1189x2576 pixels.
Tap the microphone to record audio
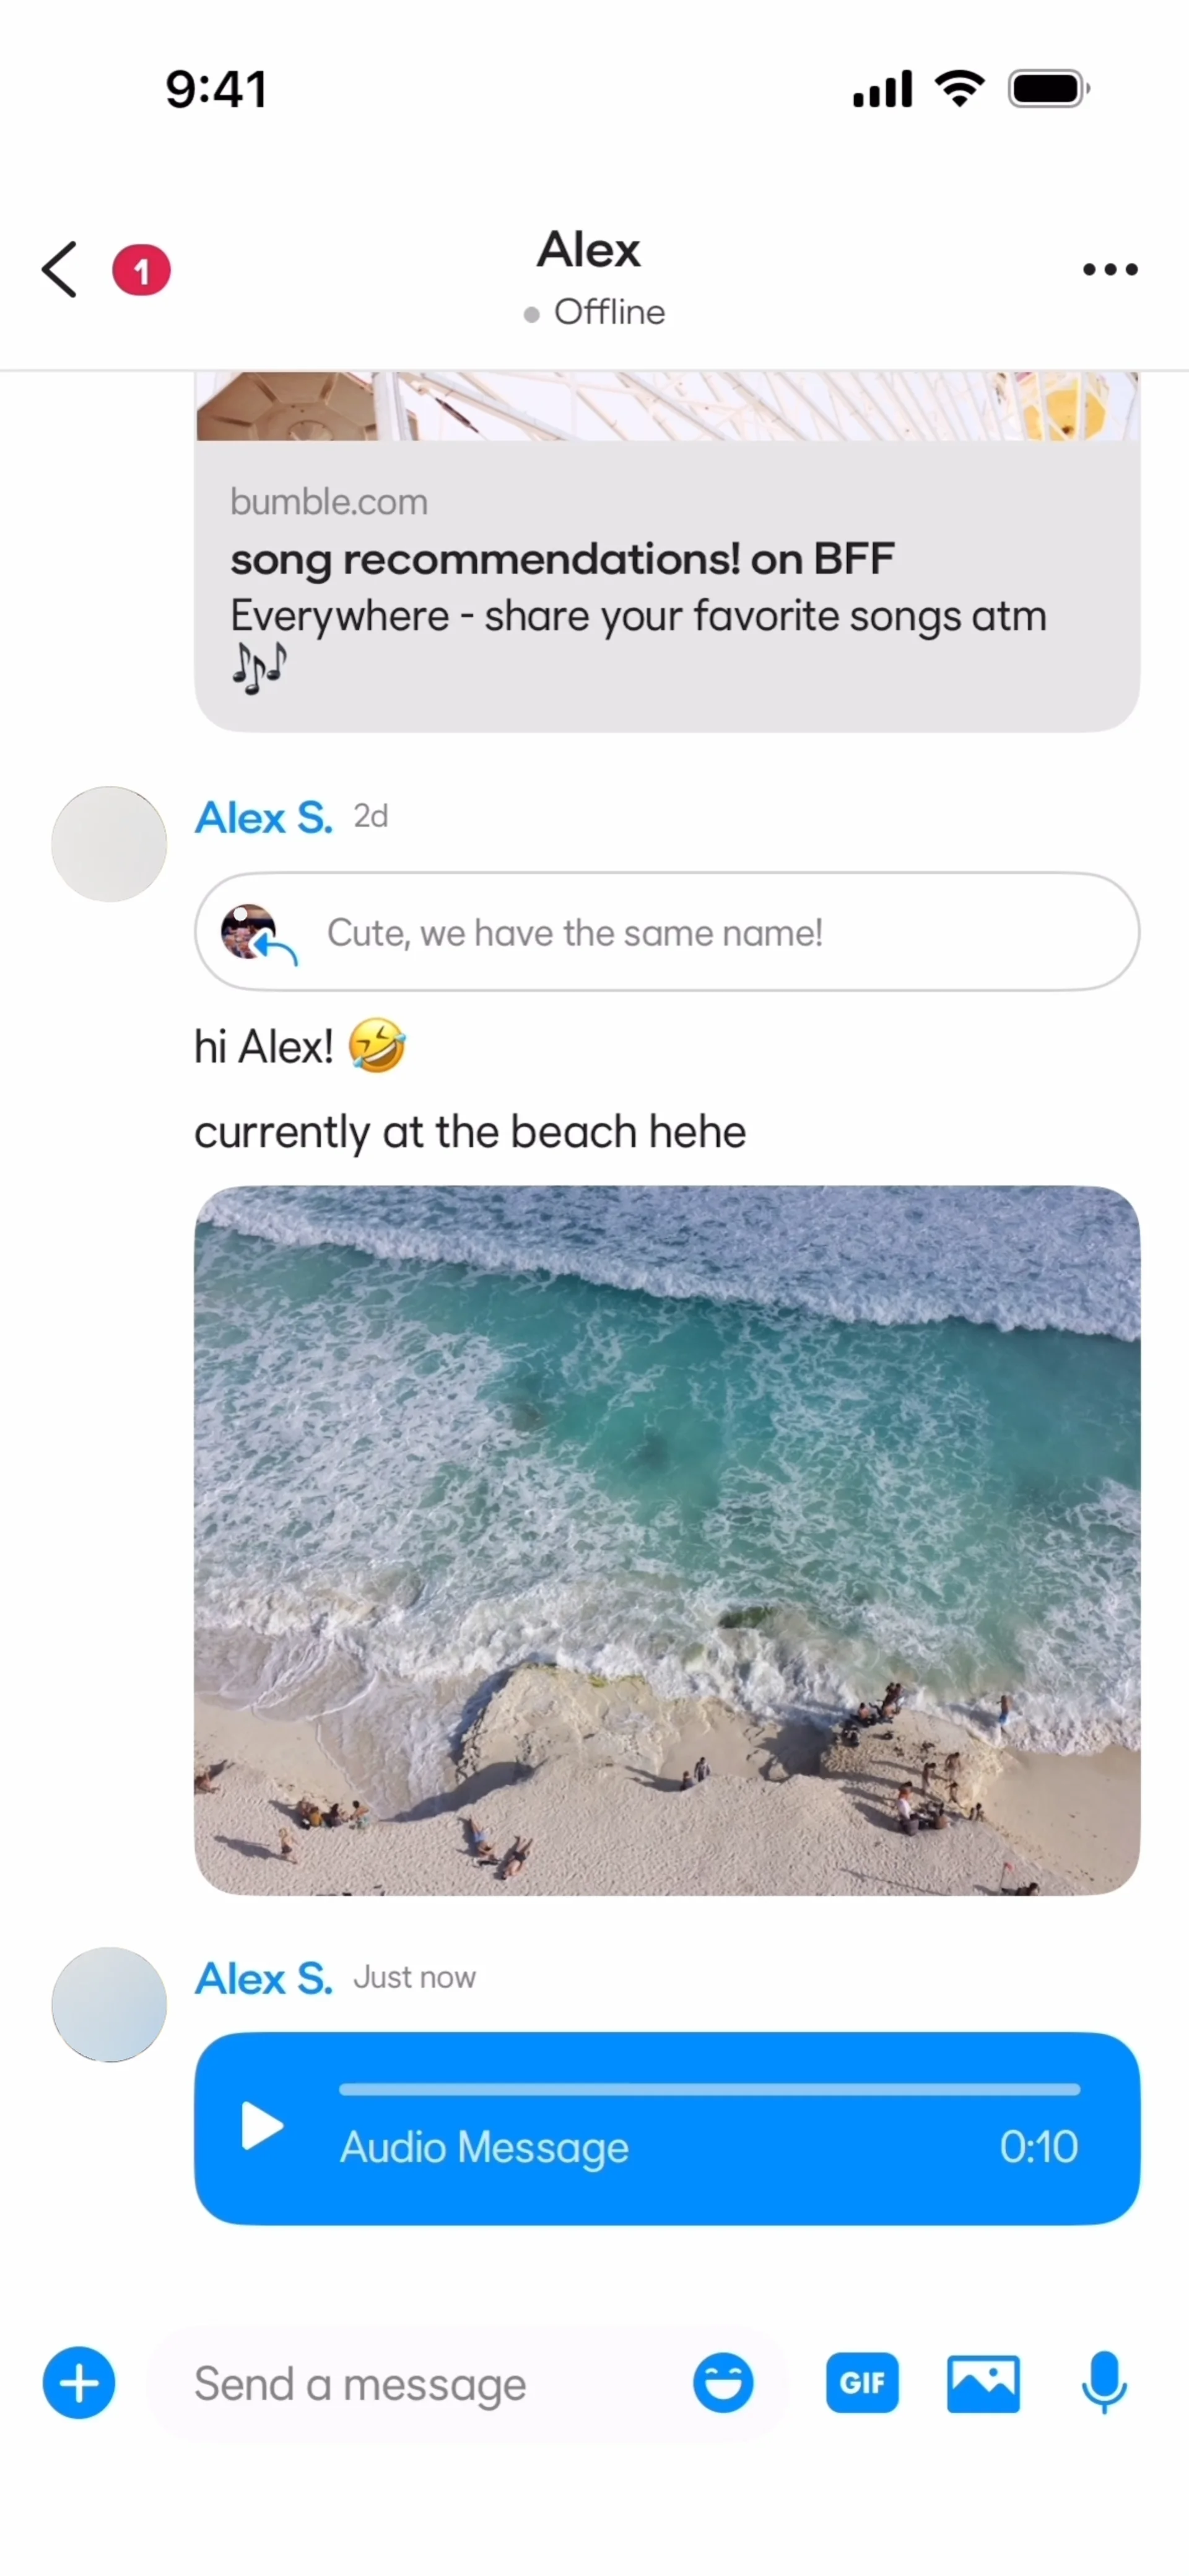coord(1104,2383)
